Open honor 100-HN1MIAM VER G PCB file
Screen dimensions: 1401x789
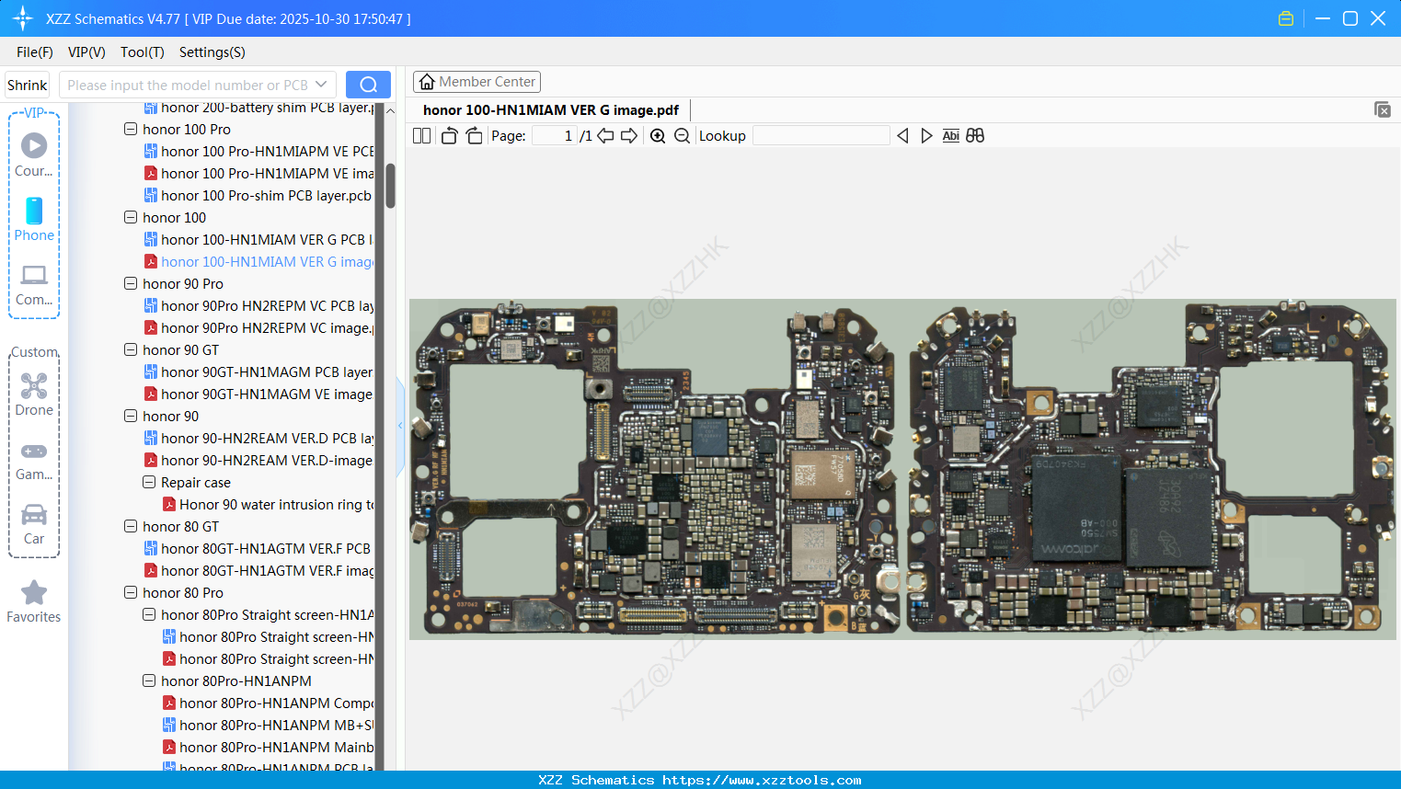tap(258, 240)
